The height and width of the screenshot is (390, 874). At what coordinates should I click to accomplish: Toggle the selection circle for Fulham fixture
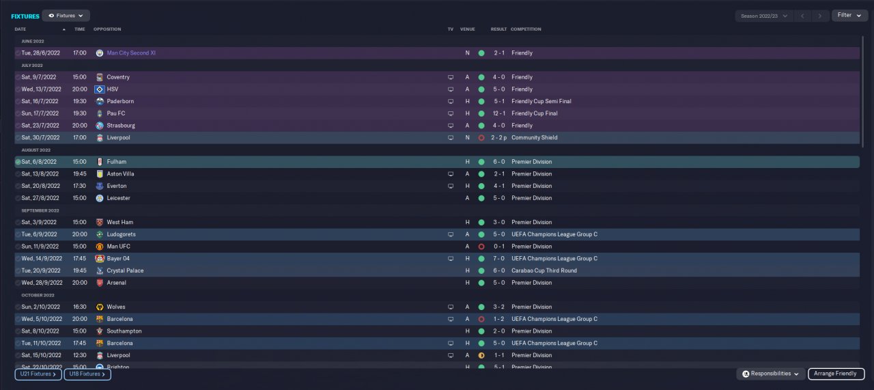[x=18, y=162]
